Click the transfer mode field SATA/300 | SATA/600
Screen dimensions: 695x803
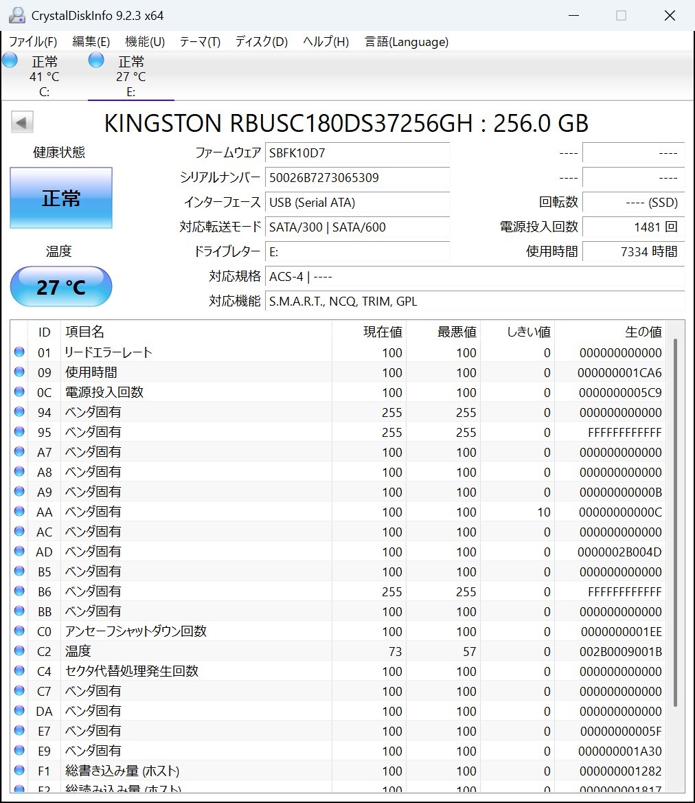point(358,227)
